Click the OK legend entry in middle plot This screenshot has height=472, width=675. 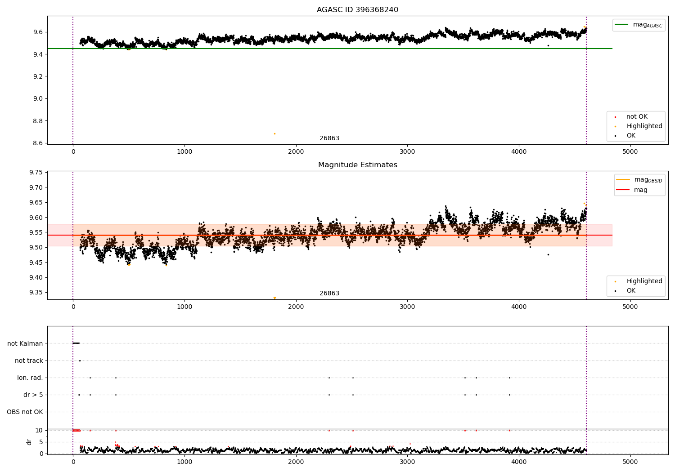coord(625,290)
